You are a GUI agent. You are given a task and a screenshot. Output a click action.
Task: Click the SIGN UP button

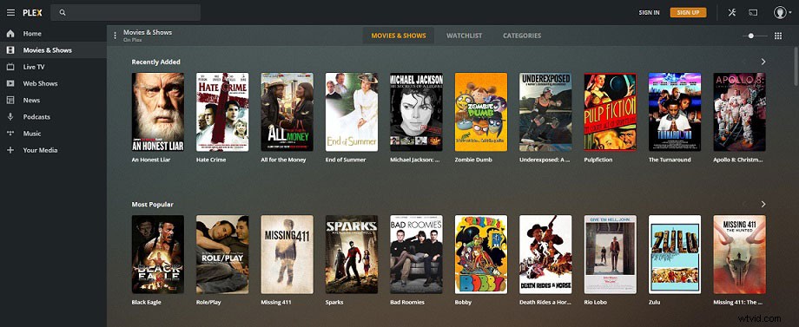[689, 13]
